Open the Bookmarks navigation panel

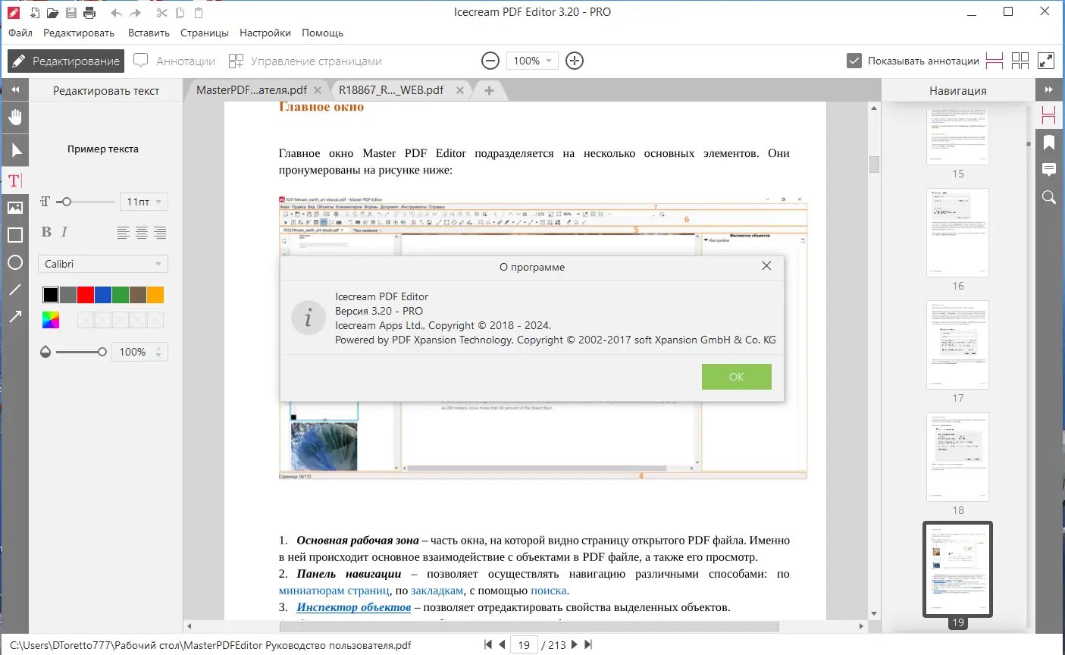(x=1049, y=142)
